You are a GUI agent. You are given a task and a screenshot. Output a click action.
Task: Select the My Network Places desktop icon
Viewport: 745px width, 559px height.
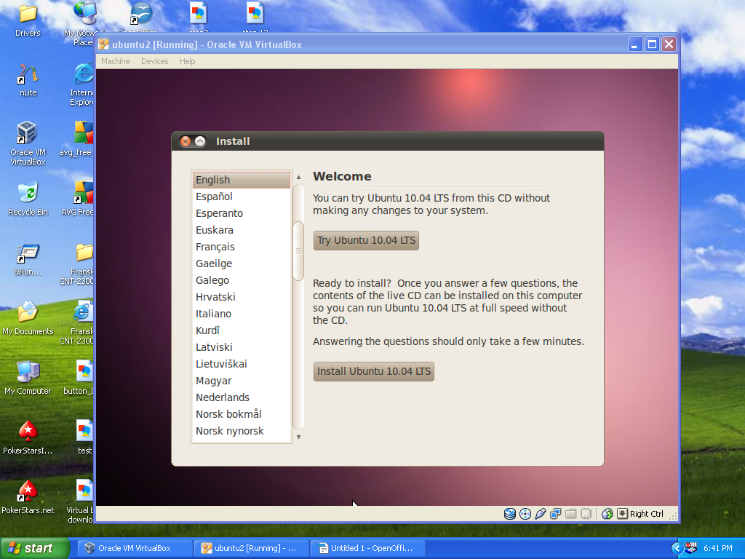pyautogui.click(x=83, y=24)
